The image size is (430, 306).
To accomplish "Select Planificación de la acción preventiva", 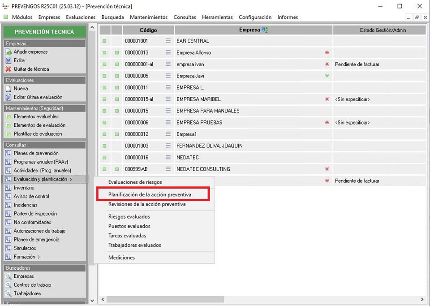I will click(150, 194).
